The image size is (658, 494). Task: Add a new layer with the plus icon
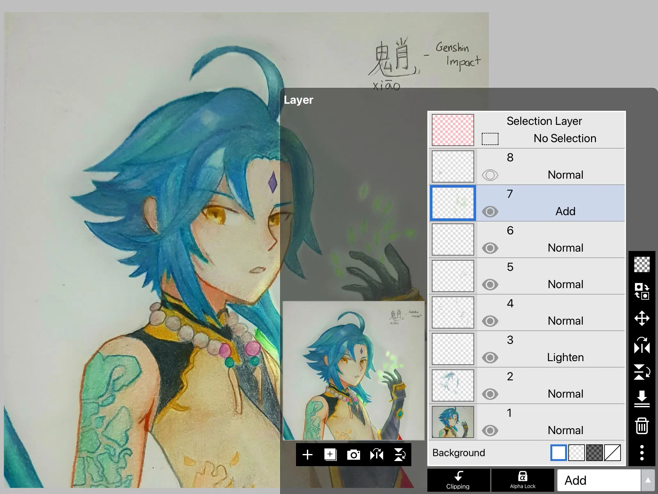[x=308, y=455]
